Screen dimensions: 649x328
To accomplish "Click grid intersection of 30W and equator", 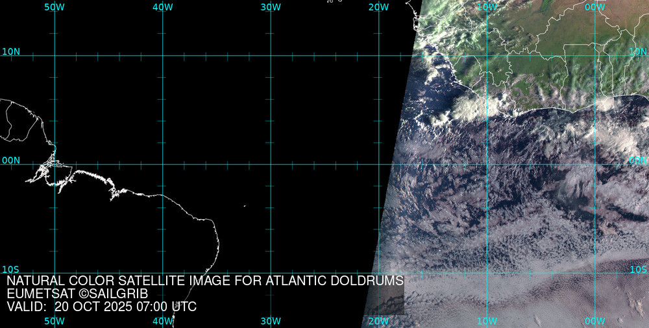I will [x=271, y=164].
